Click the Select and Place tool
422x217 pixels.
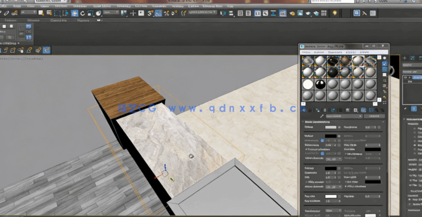(x=99, y=13)
